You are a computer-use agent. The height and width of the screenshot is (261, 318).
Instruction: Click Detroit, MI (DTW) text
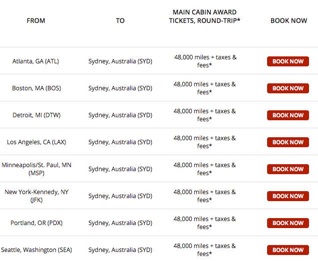point(36,115)
